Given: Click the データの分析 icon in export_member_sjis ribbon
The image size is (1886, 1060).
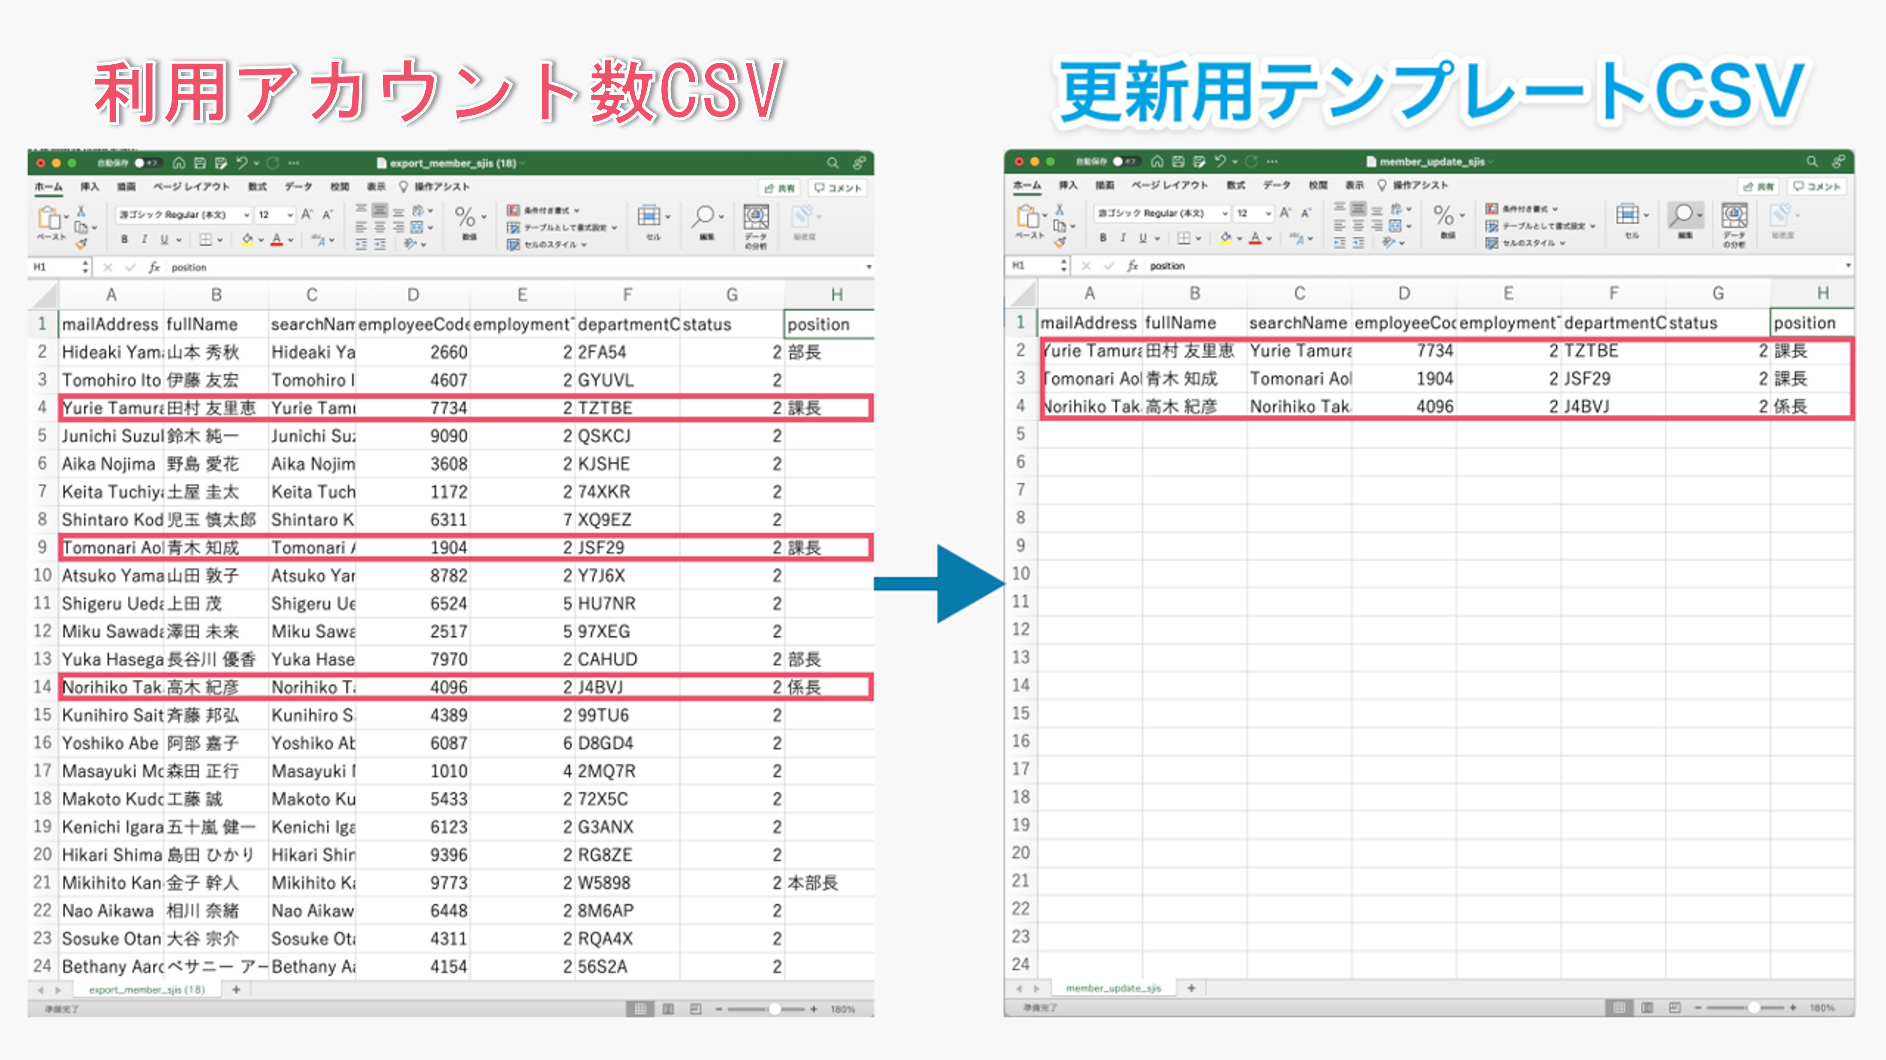Looking at the screenshot, I should [756, 217].
